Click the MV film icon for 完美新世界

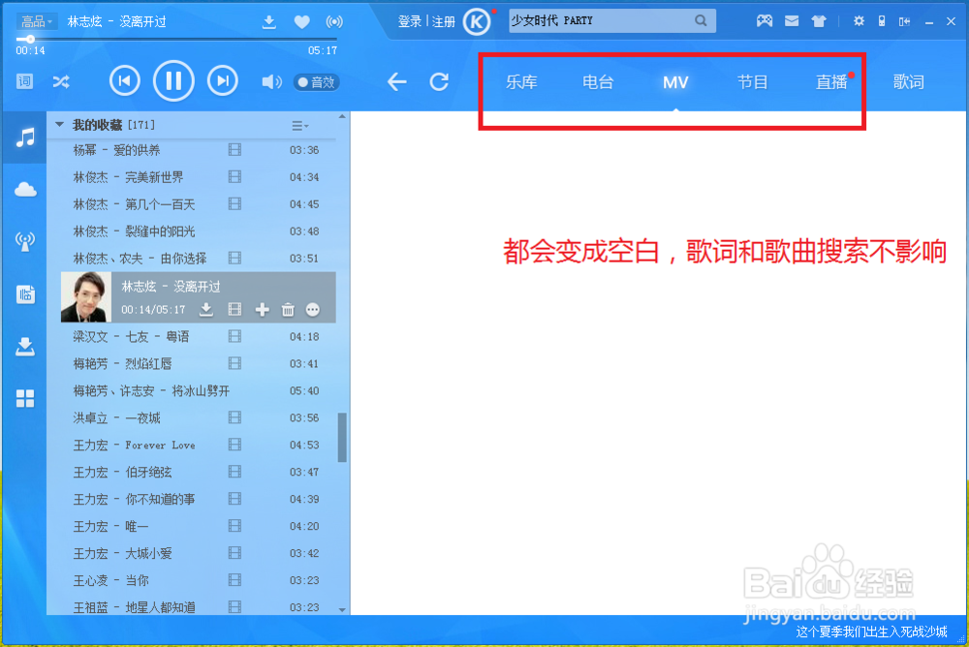[234, 176]
